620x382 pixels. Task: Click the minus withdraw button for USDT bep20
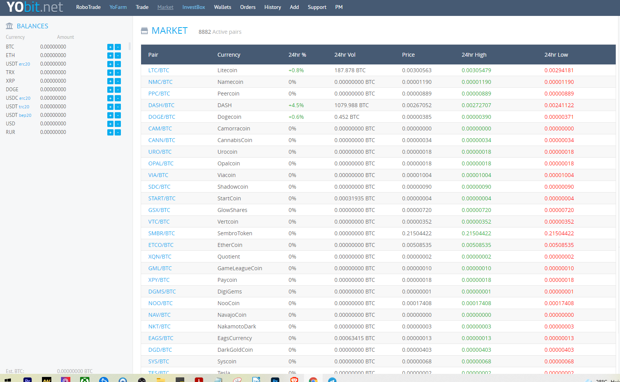click(x=118, y=115)
